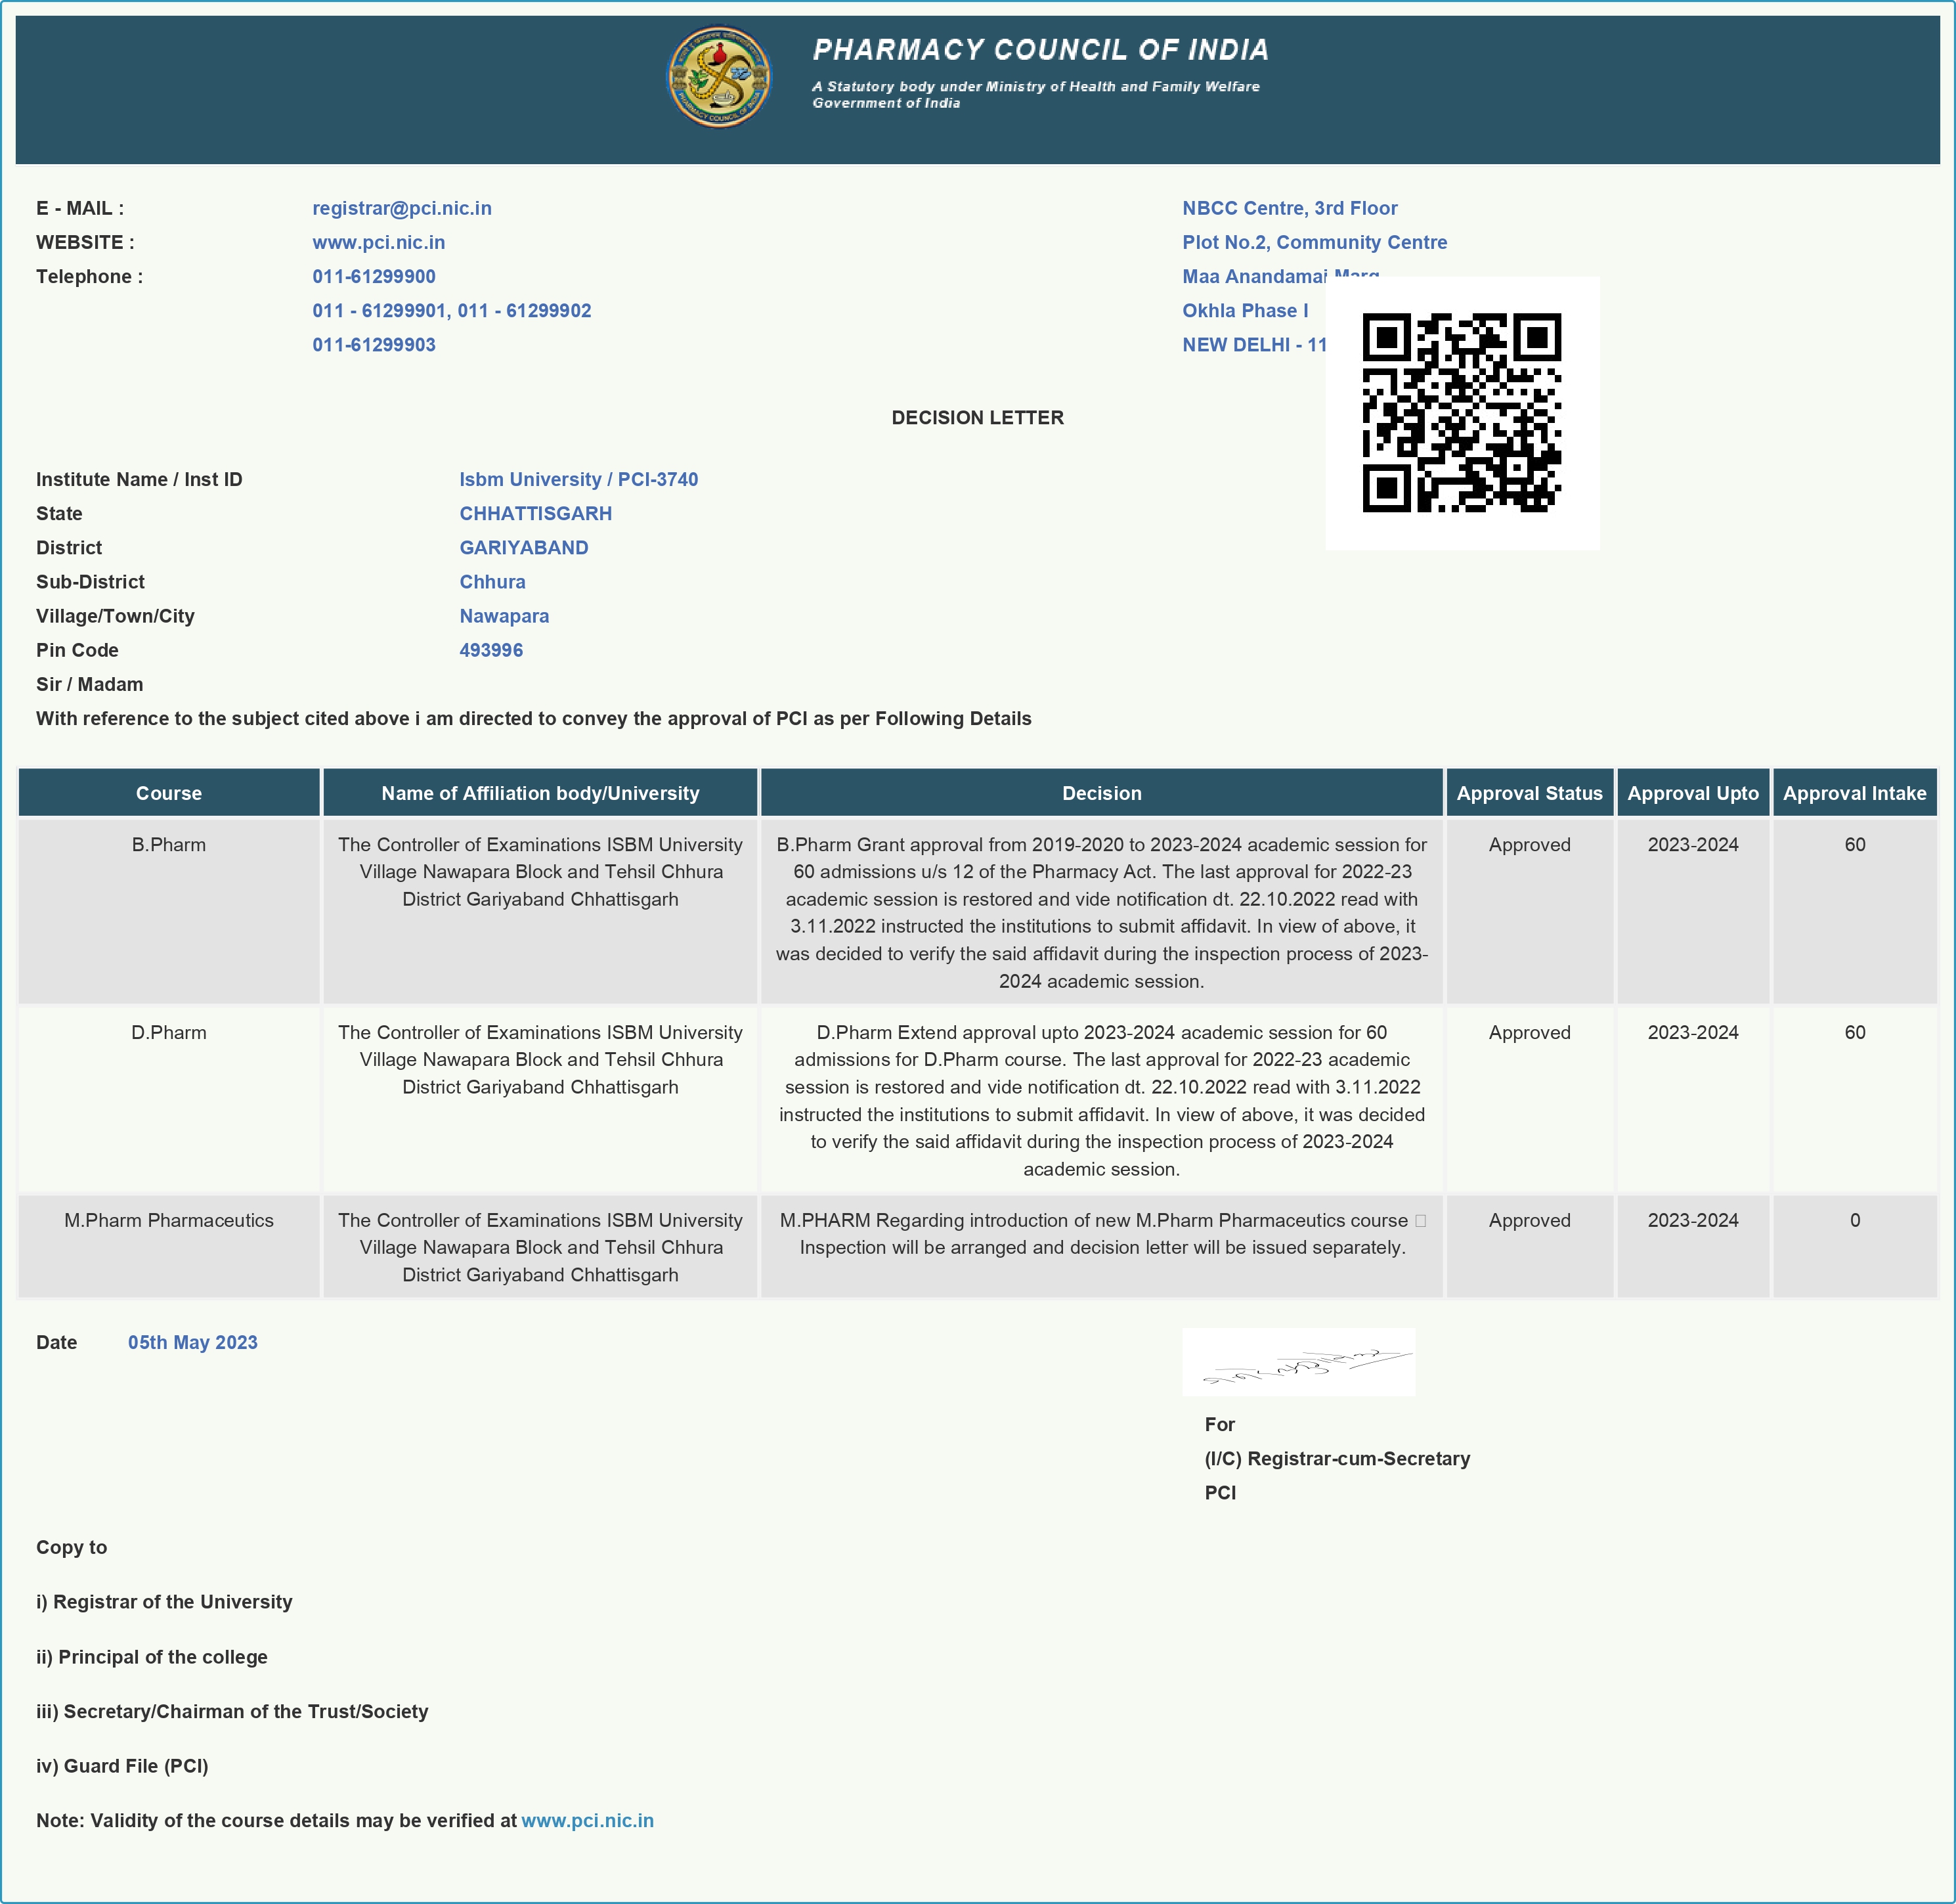Viewport: 1956px width, 1904px height.
Task: Open the registrar@pci.nic.in email link
Action: coord(402,208)
